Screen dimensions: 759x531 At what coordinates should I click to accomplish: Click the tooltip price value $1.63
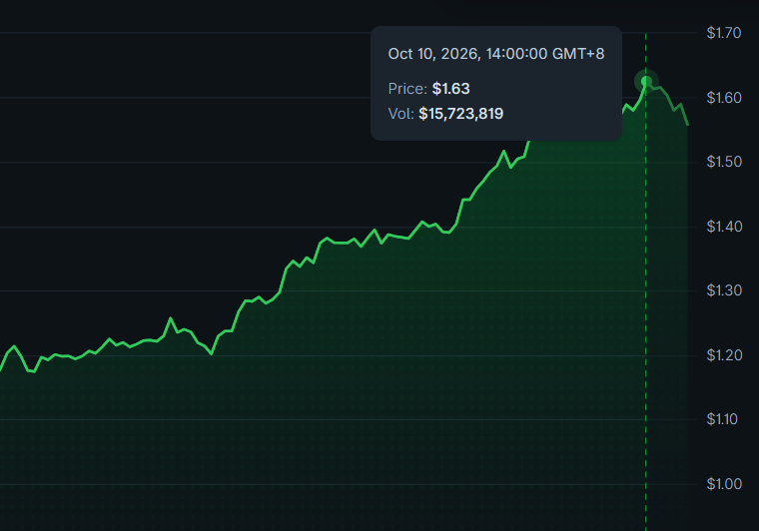coord(450,89)
